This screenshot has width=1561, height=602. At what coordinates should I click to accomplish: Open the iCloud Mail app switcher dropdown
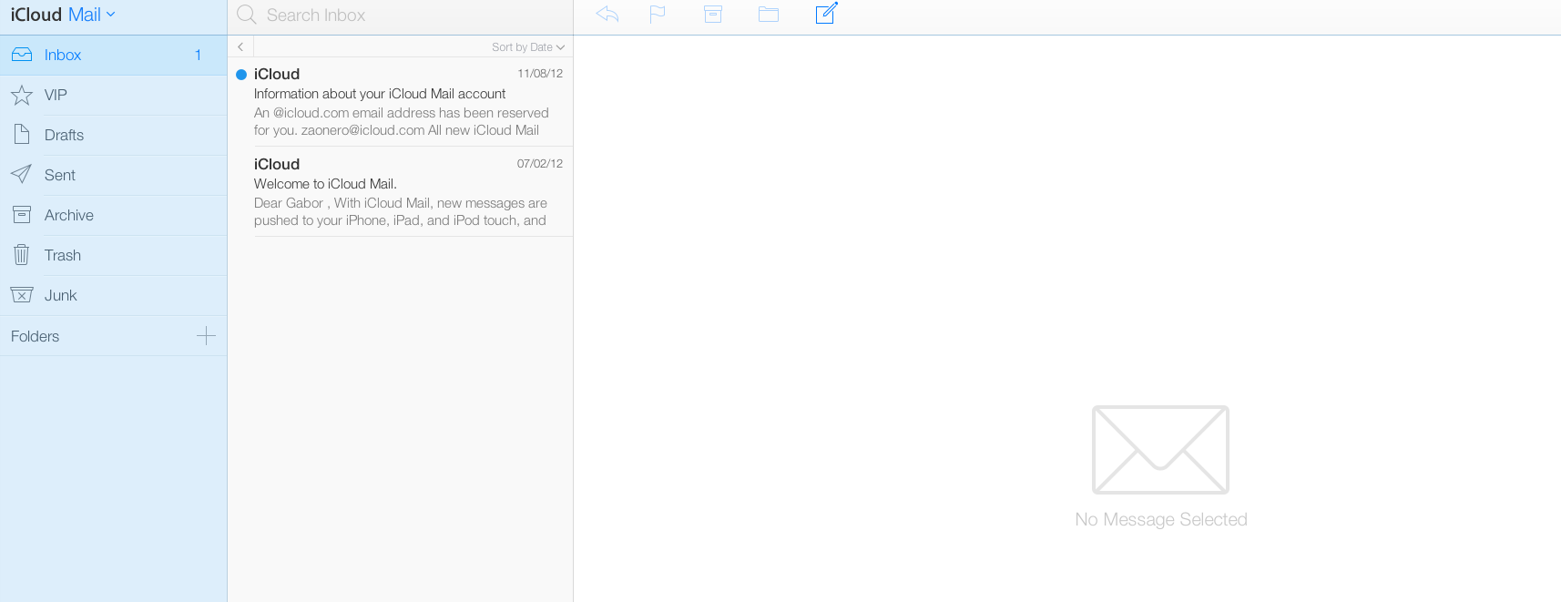click(63, 15)
